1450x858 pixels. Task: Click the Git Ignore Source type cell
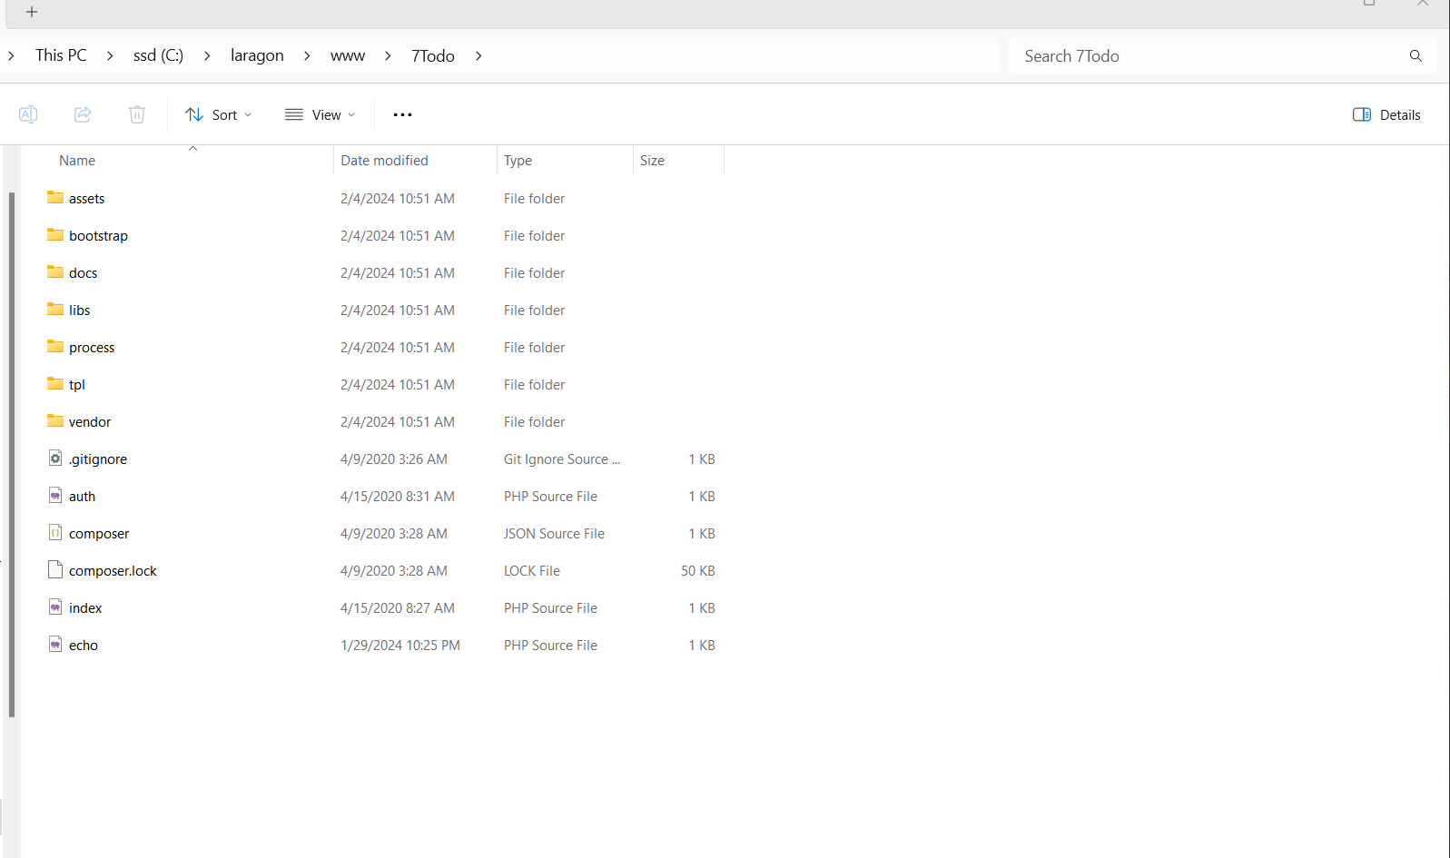pos(562,459)
